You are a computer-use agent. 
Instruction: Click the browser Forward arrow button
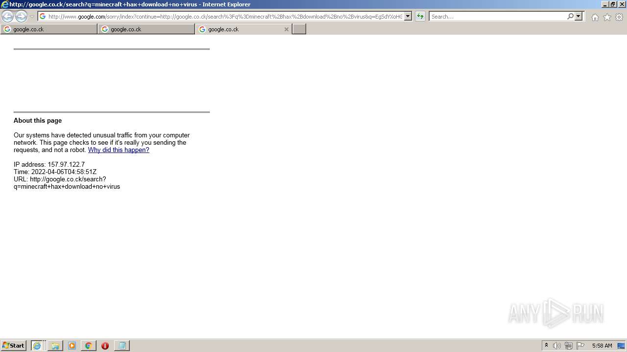click(21, 17)
